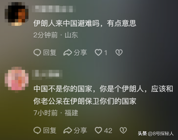The height and width of the screenshot is (140, 178).
Task: Tap 回复 text on the Shandong comment
Action: tap(50, 53)
